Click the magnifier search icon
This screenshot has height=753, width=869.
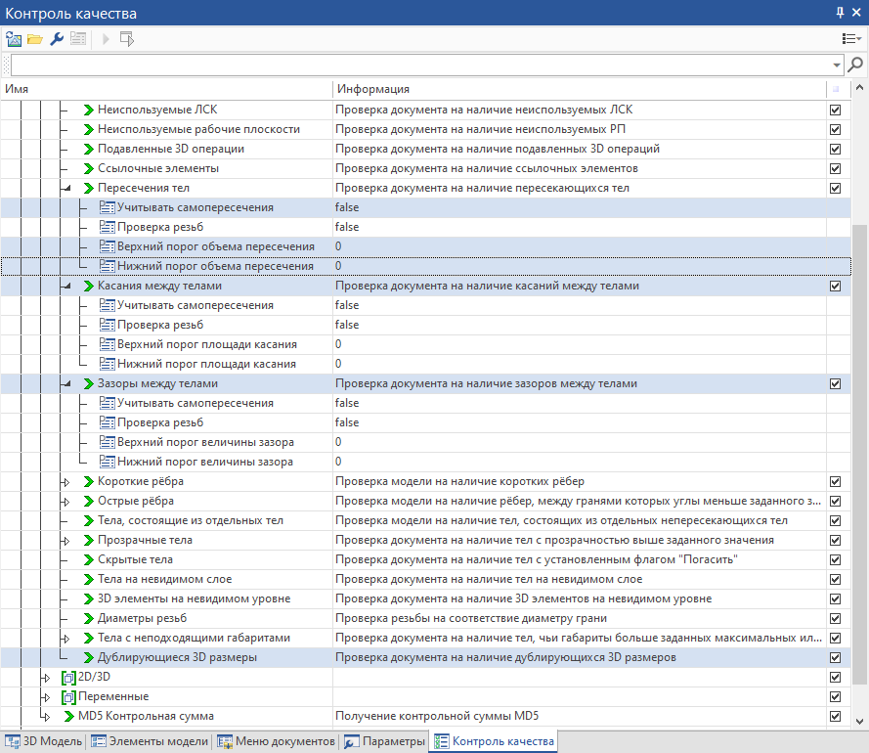855,65
